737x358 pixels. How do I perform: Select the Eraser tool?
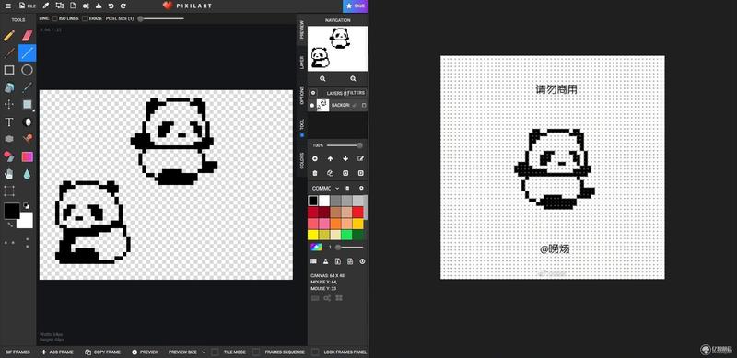pos(28,36)
